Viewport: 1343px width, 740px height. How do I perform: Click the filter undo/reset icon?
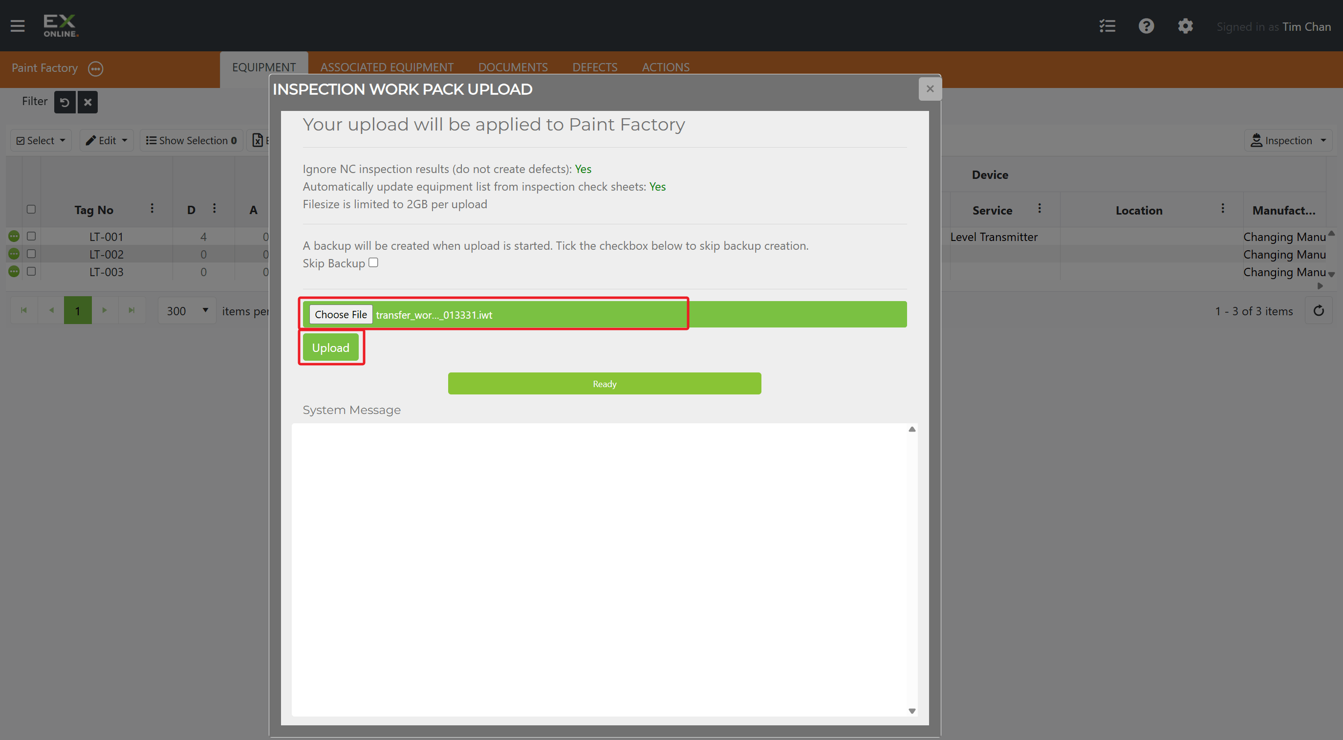(x=65, y=102)
